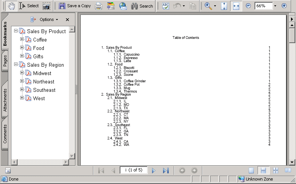Click the zoom in plus icon
The width and height of the screenshot is (296, 184).
pyautogui.click(x=284, y=6)
